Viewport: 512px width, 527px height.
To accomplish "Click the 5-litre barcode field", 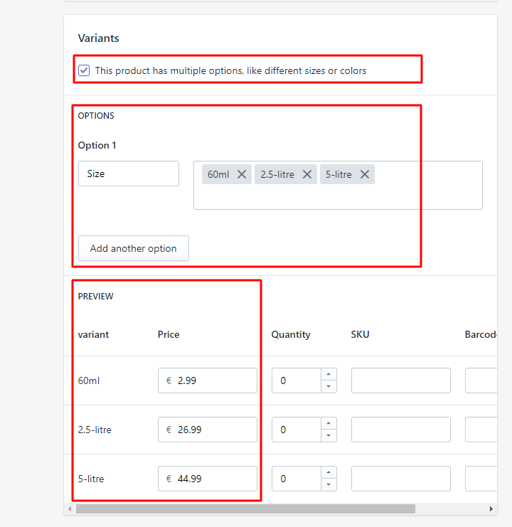I will pyautogui.click(x=481, y=479).
